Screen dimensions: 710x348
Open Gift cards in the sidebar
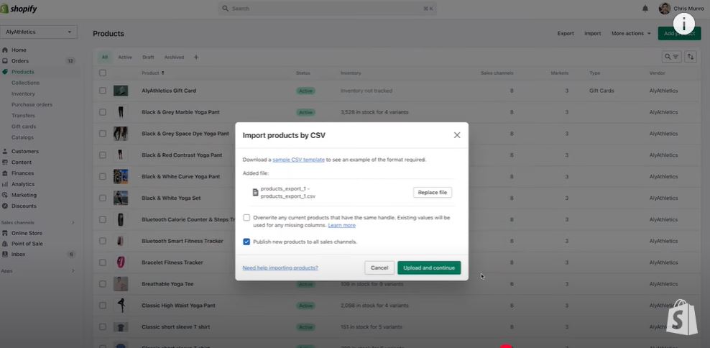(24, 127)
